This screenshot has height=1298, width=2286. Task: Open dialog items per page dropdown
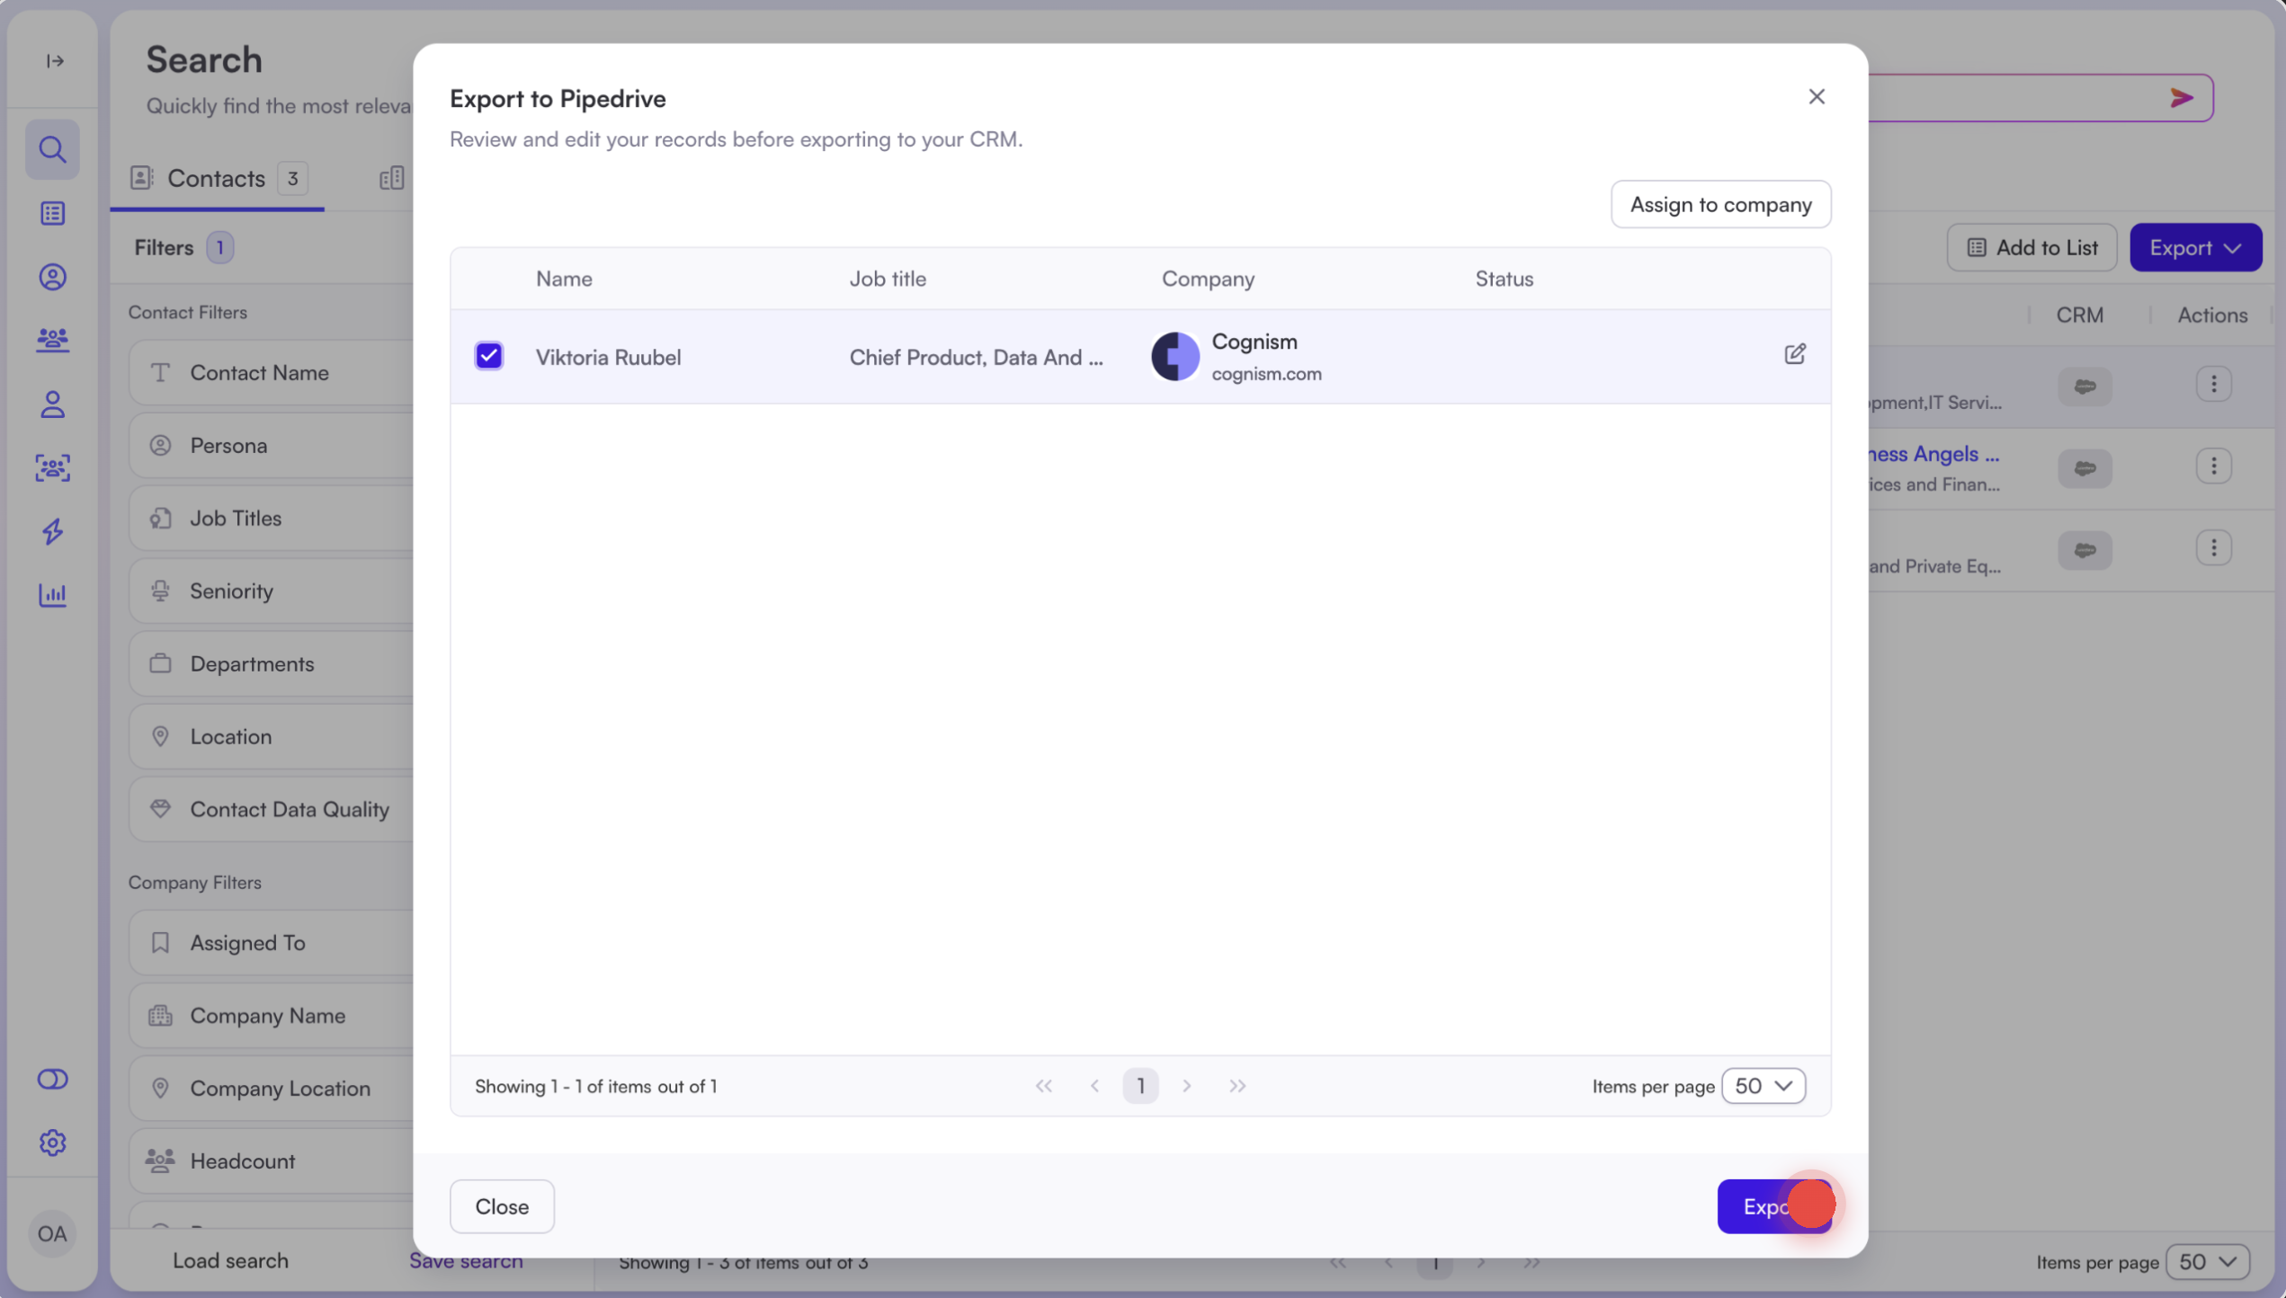[x=1763, y=1086]
